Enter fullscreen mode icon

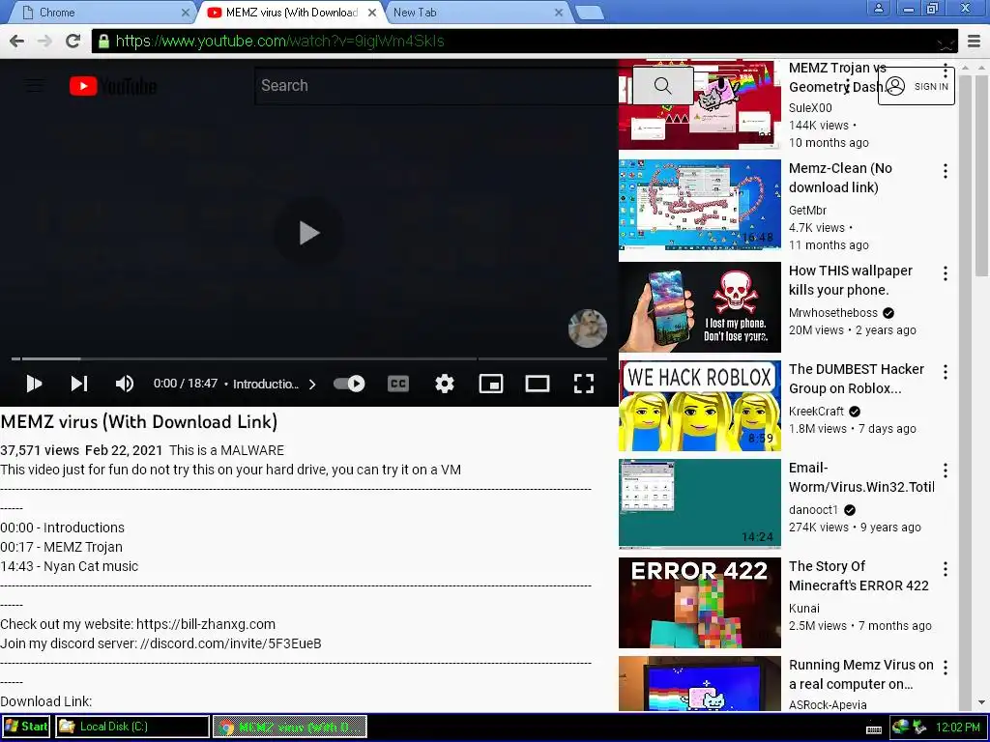(x=583, y=384)
